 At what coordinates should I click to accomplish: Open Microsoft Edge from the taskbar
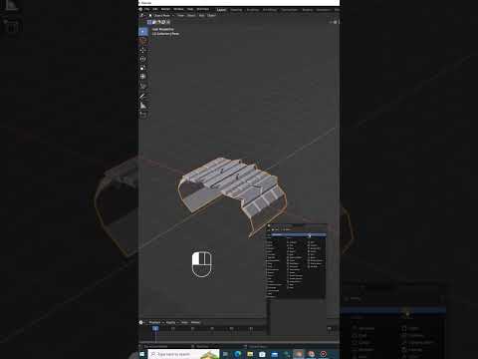click(x=238, y=354)
